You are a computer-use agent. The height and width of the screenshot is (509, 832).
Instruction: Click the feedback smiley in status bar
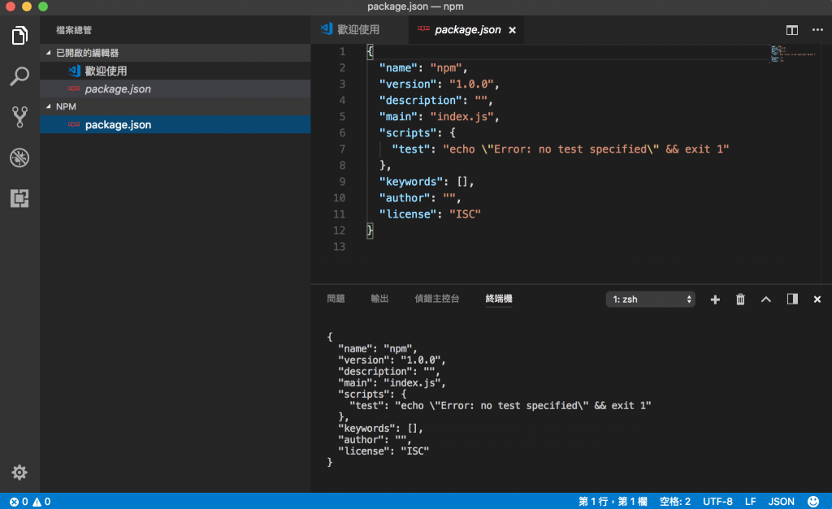(812, 501)
